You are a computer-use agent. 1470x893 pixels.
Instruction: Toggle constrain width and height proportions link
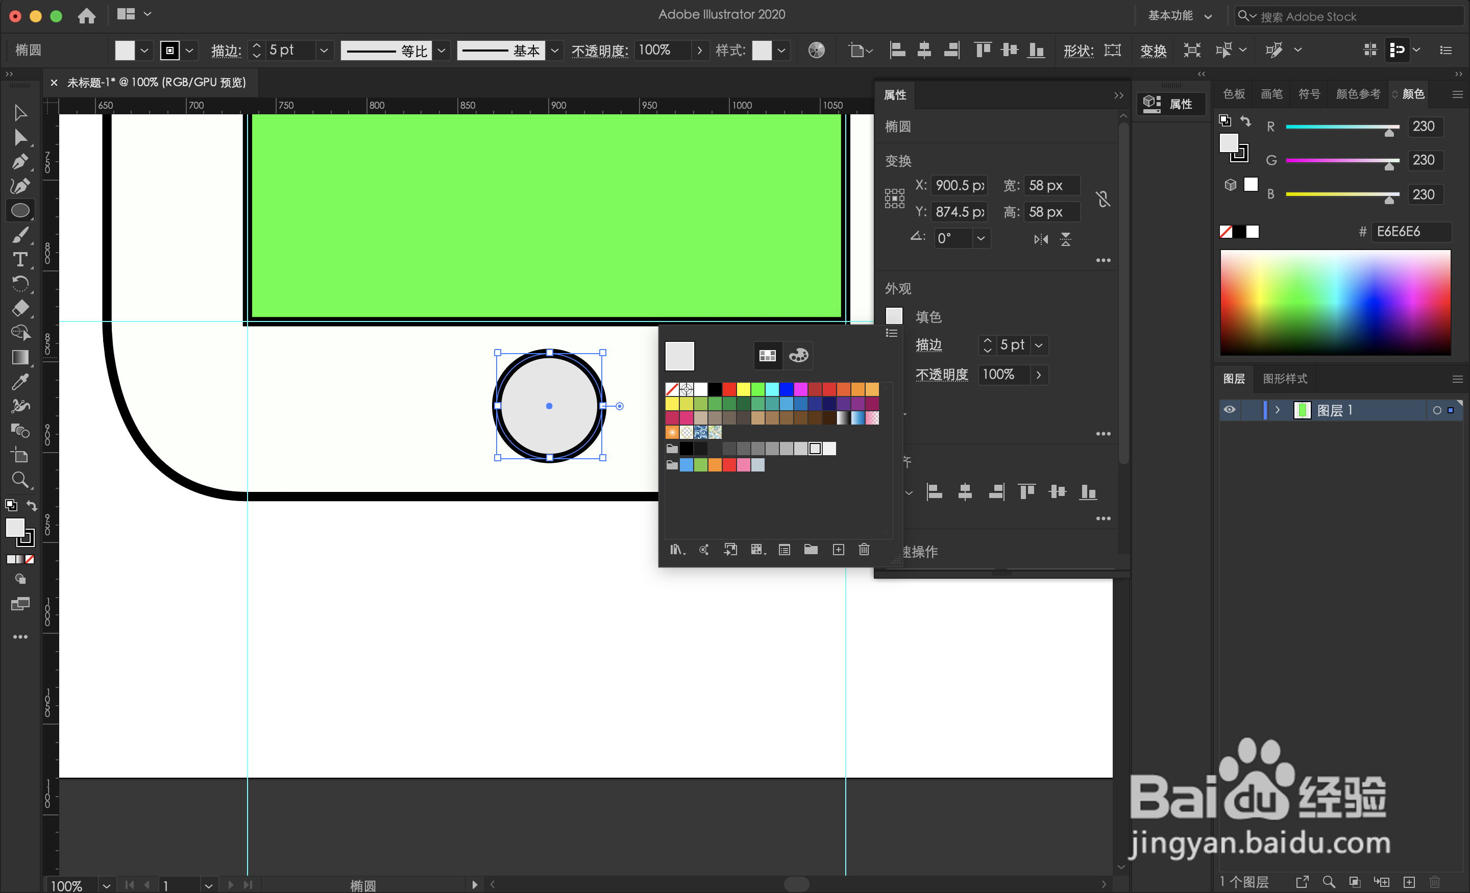click(1102, 199)
